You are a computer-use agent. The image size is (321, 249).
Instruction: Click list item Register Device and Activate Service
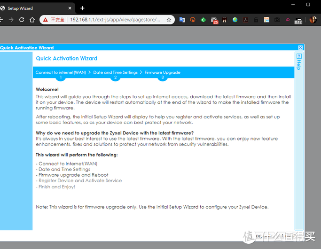pyautogui.click(x=79, y=181)
